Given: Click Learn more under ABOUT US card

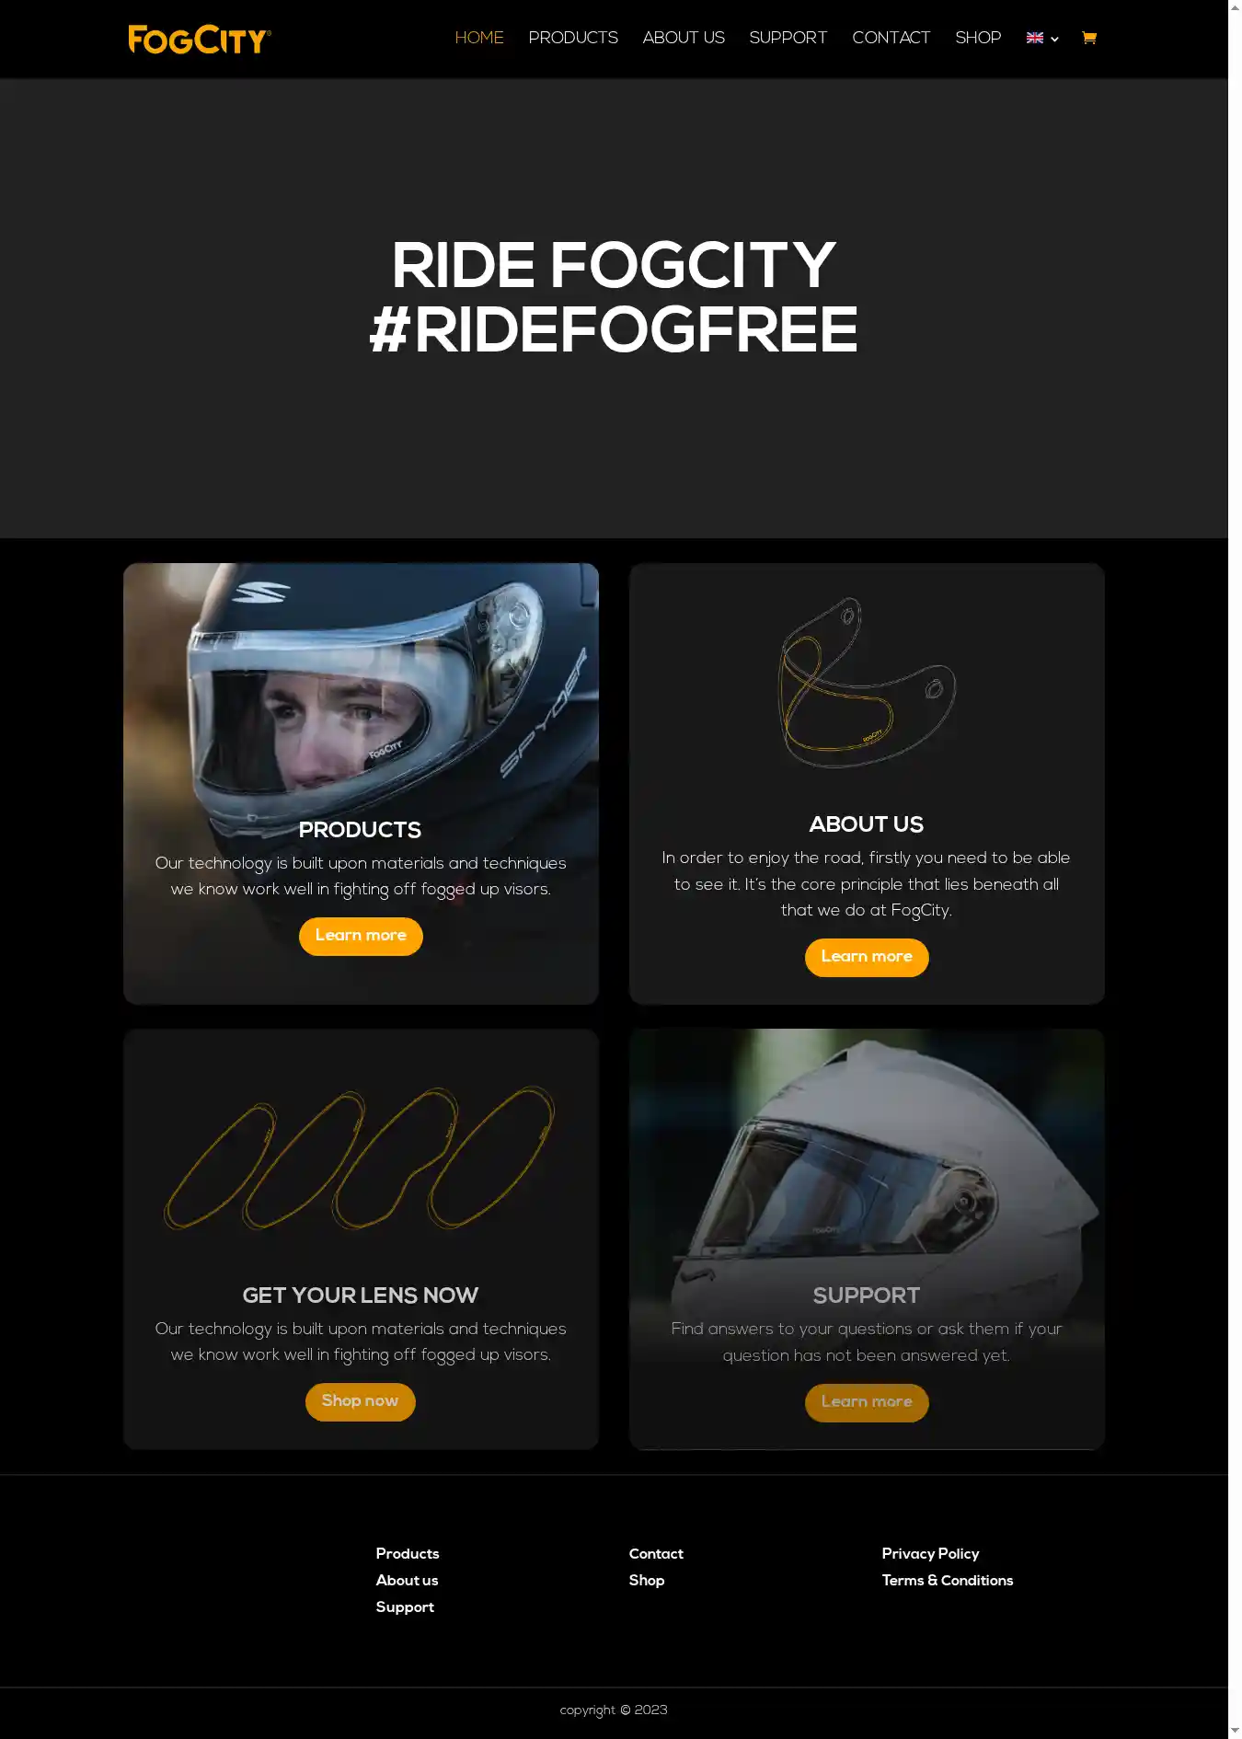Looking at the screenshot, I should click(867, 957).
